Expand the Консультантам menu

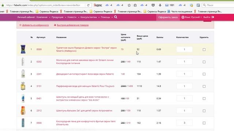(x=90, y=17)
